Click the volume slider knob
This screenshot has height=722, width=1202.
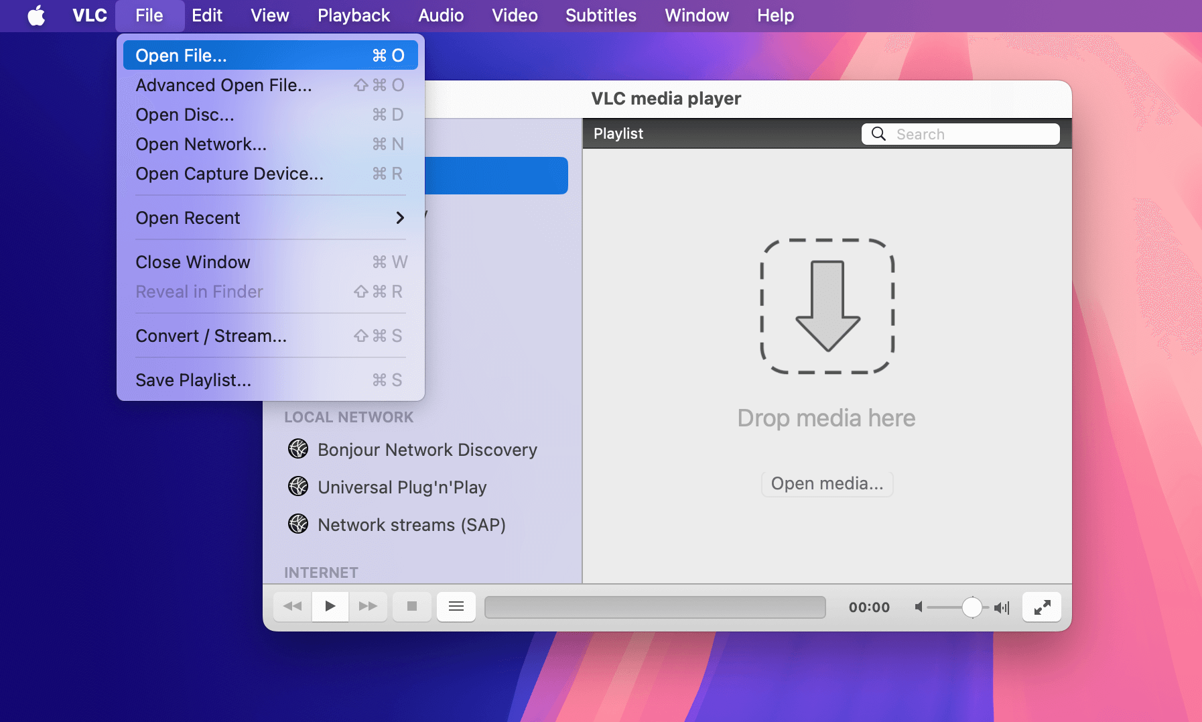click(x=972, y=607)
